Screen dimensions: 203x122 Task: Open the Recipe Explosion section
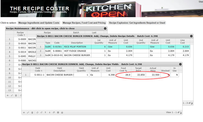point(137,23)
